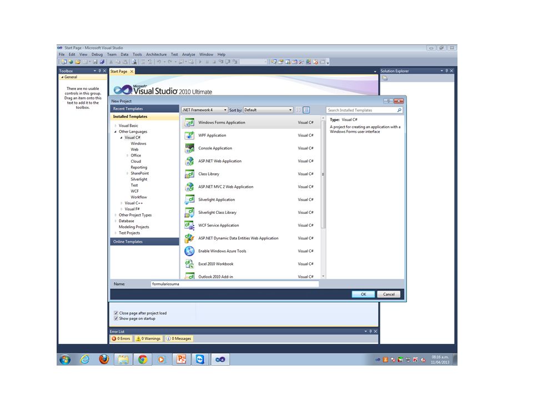Image resolution: width=533 pixels, height=400 pixels.
Task: Uncheck Close page after project load
Action: pyautogui.click(x=116, y=313)
